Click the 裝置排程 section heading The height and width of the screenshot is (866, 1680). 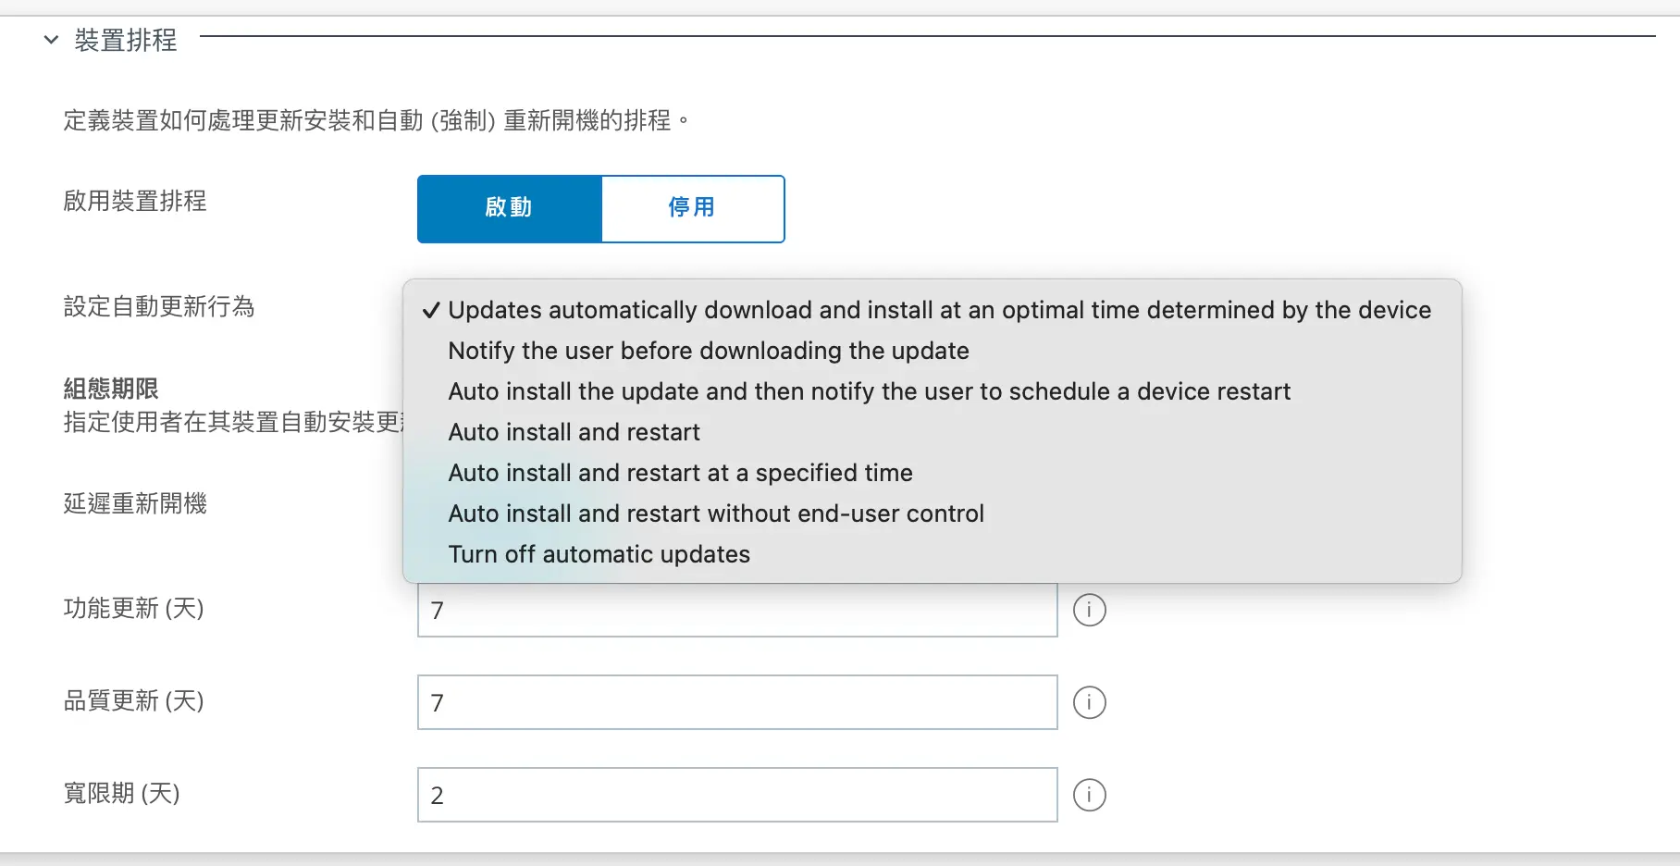(126, 40)
